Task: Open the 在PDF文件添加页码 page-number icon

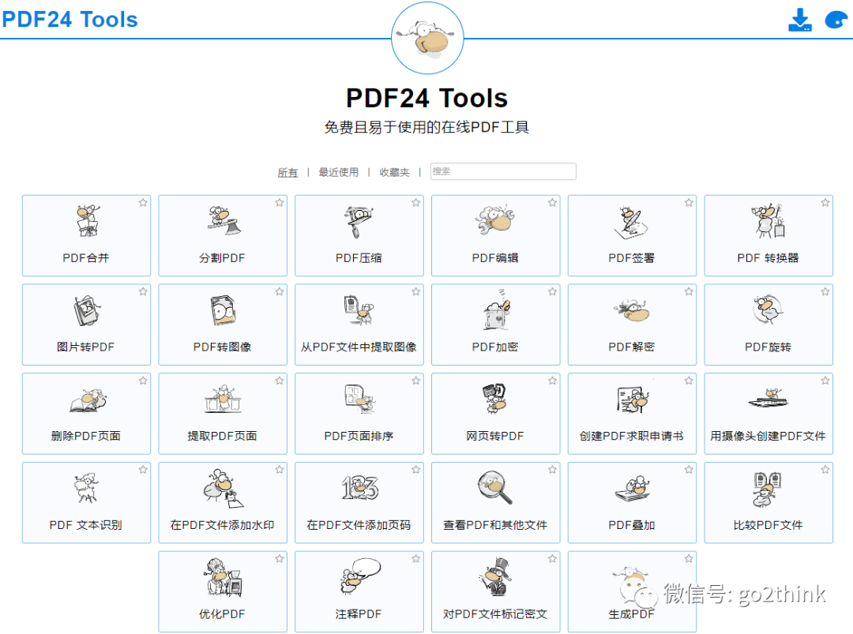Action: tap(359, 488)
